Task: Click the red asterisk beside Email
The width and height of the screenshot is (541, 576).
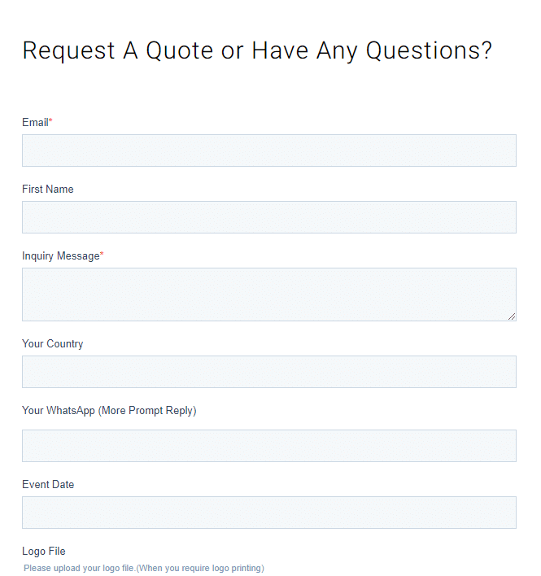Action: [50, 120]
